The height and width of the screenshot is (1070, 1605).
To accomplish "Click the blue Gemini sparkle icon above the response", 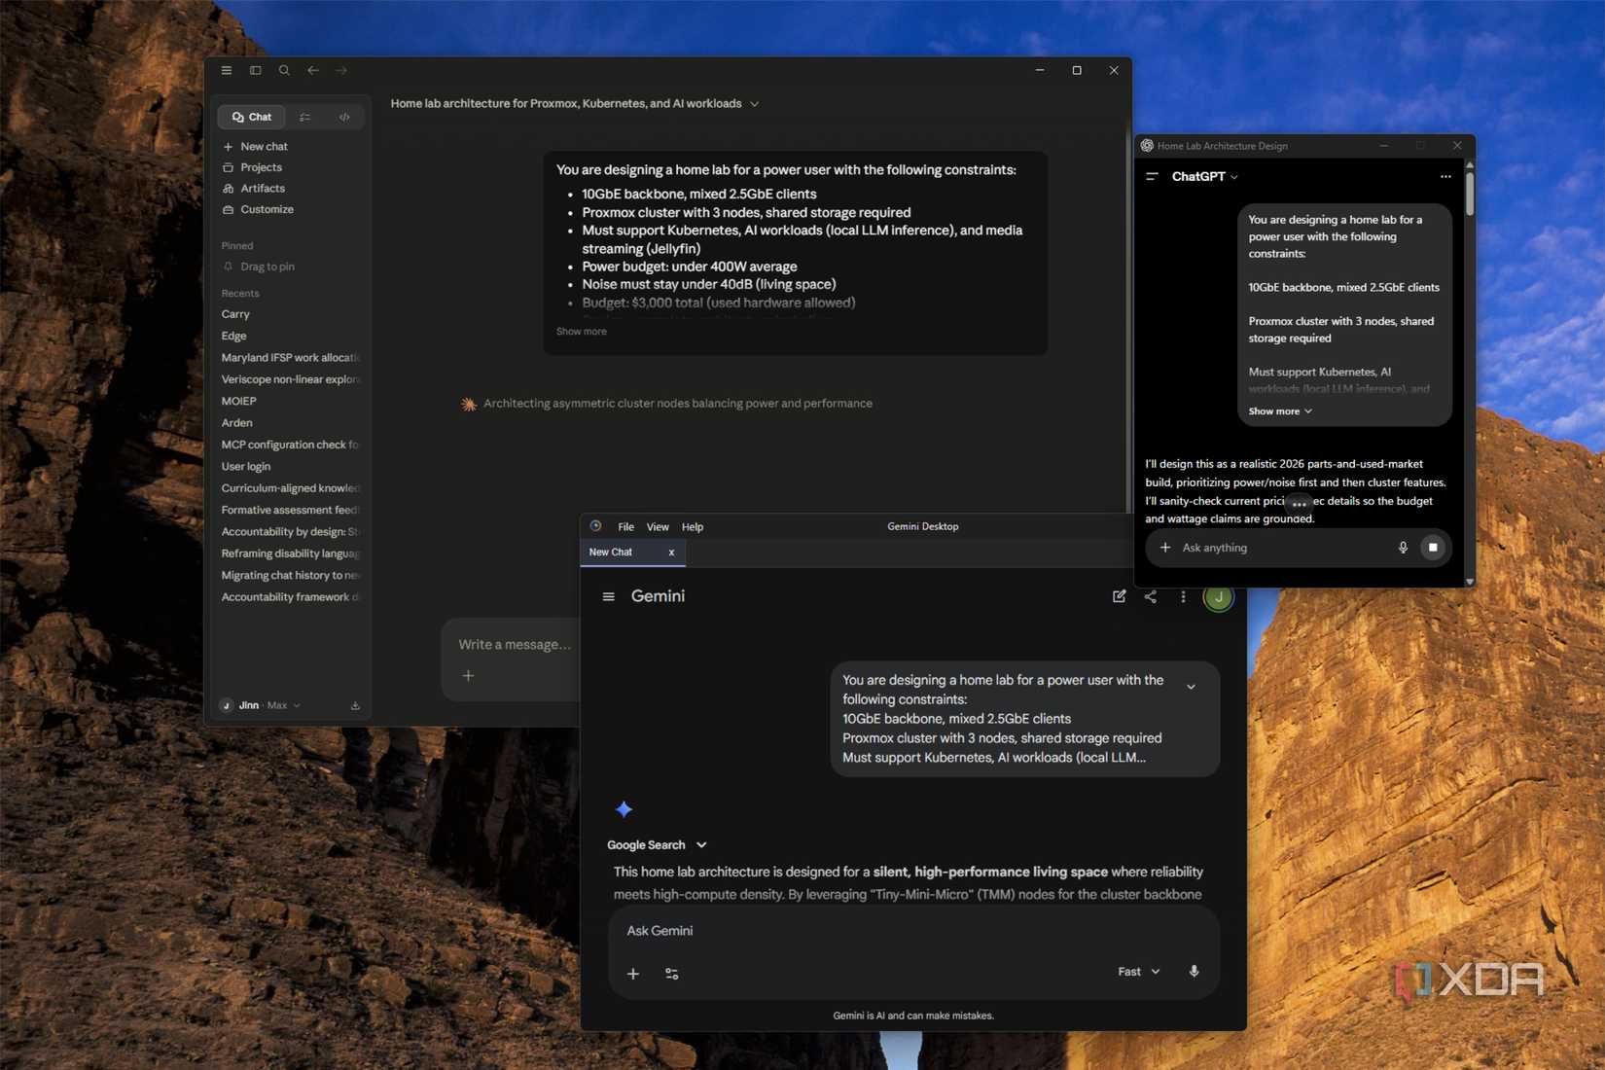I will pyautogui.click(x=624, y=809).
